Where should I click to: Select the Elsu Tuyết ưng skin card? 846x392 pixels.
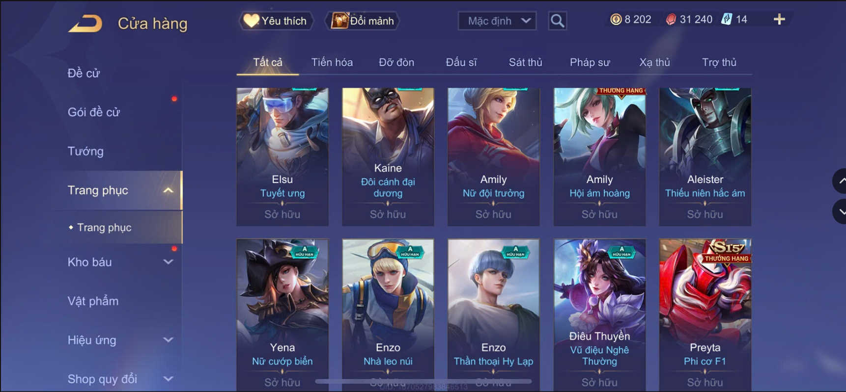(282, 157)
